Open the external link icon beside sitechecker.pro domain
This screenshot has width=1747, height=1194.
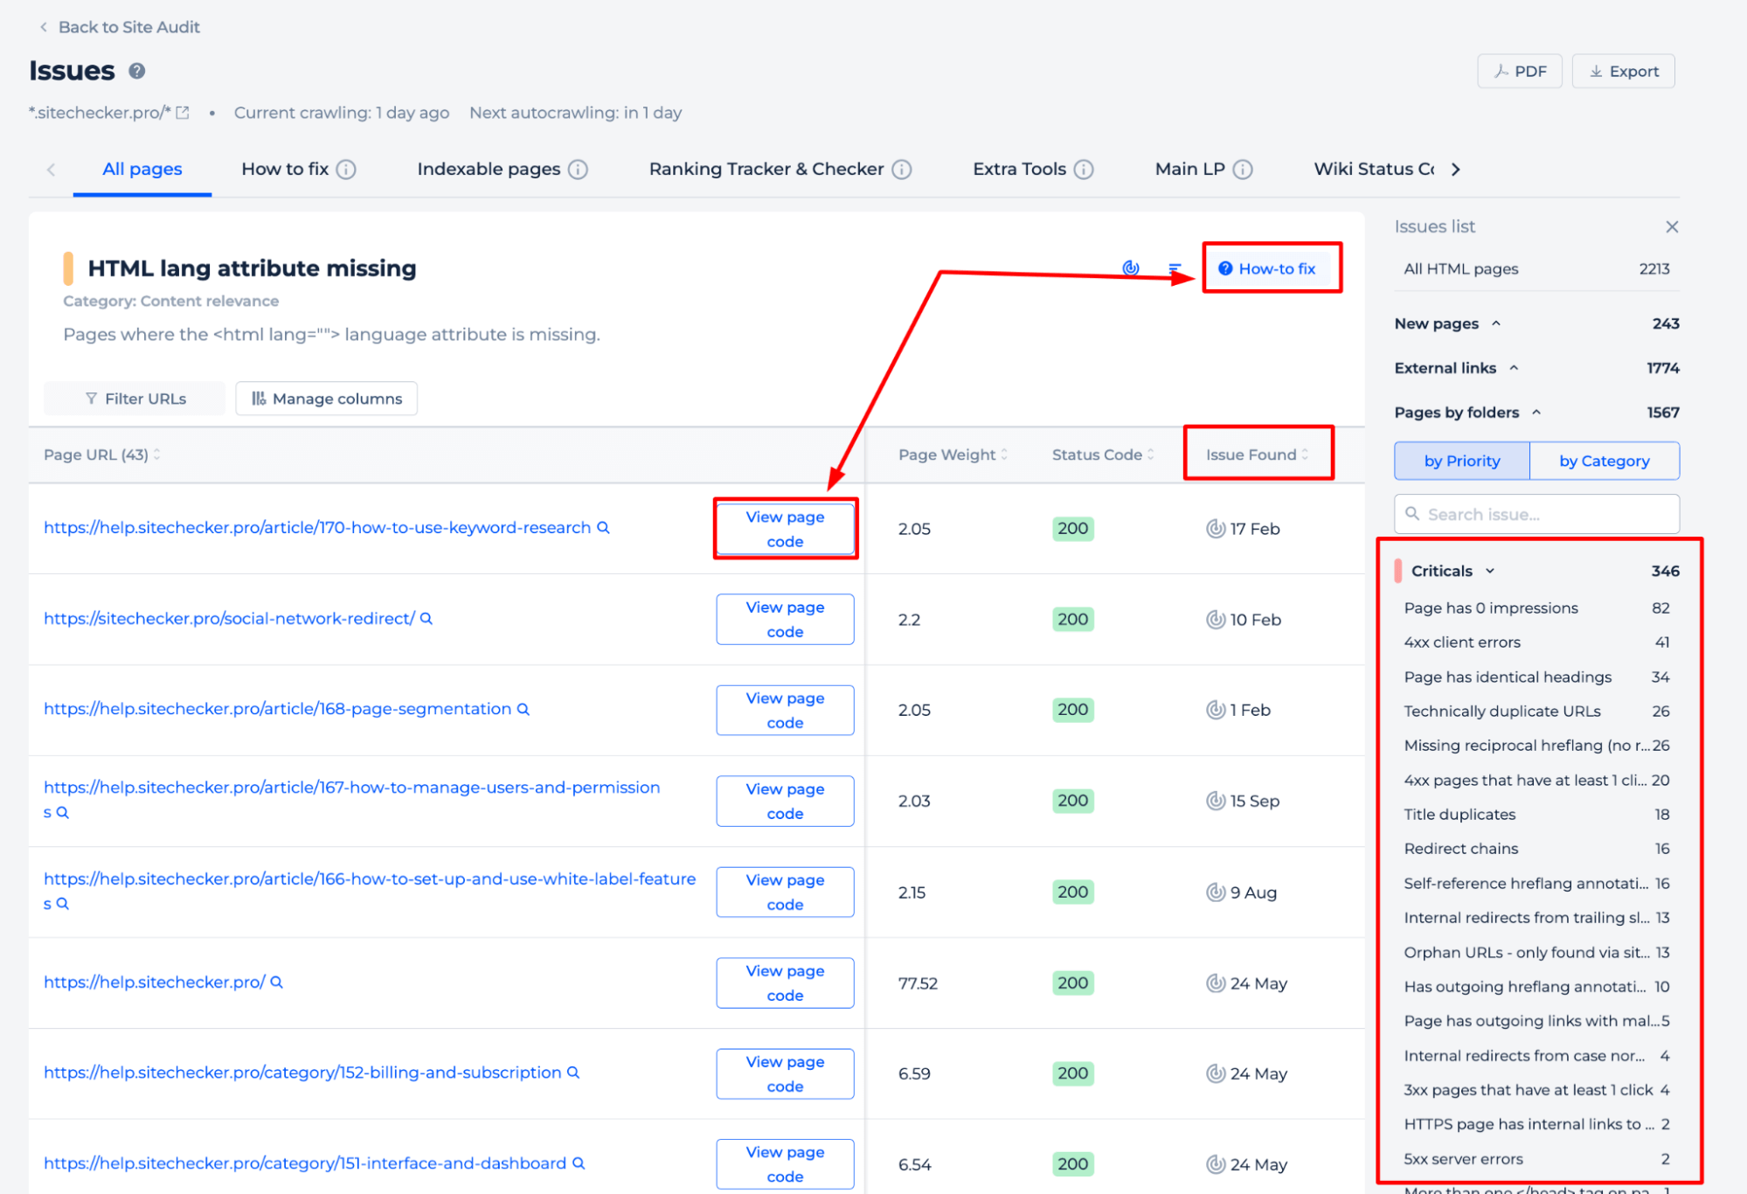click(x=183, y=113)
